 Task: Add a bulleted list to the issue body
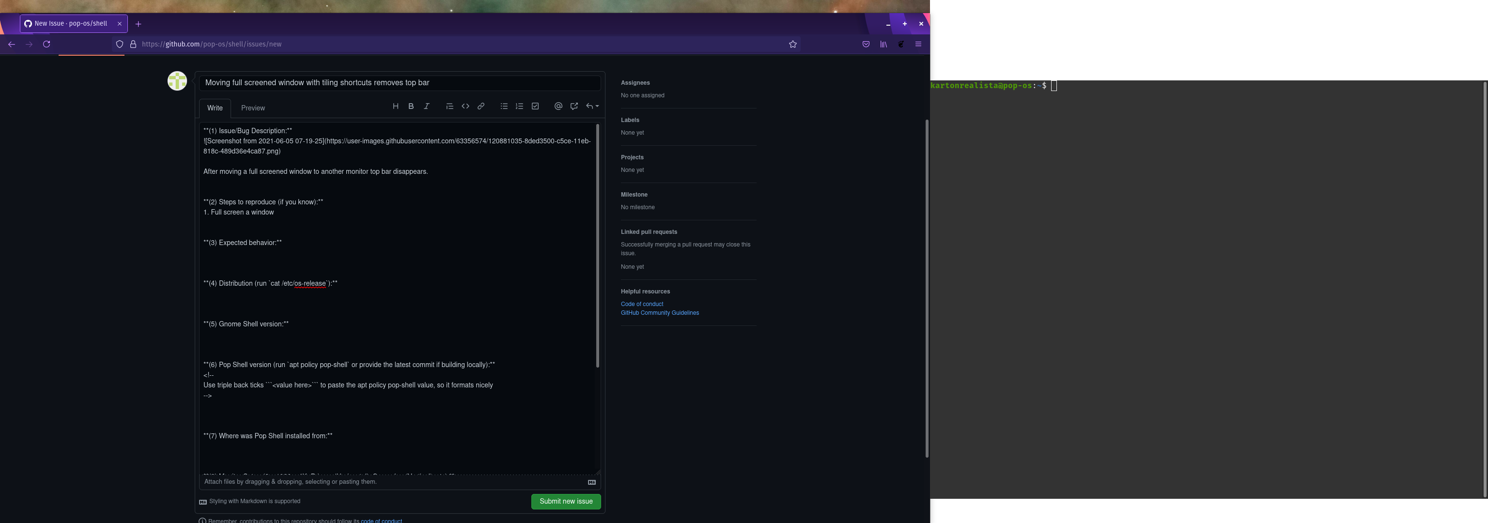[503, 106]
